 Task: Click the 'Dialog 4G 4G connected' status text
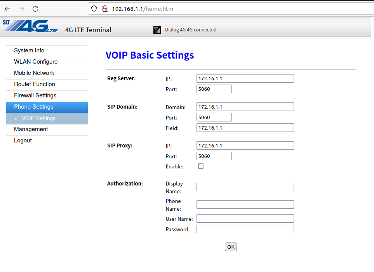coord(191,30)
